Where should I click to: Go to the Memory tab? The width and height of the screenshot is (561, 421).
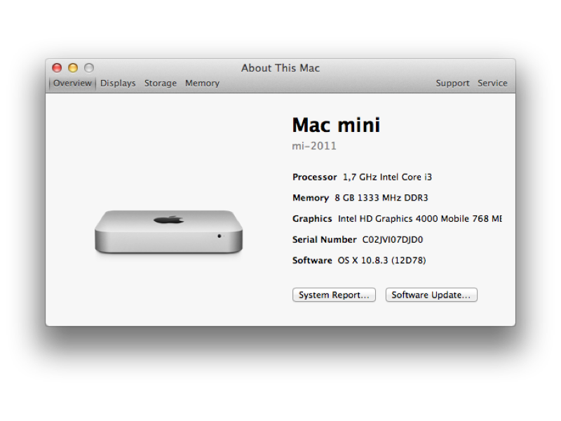(202, 83)
